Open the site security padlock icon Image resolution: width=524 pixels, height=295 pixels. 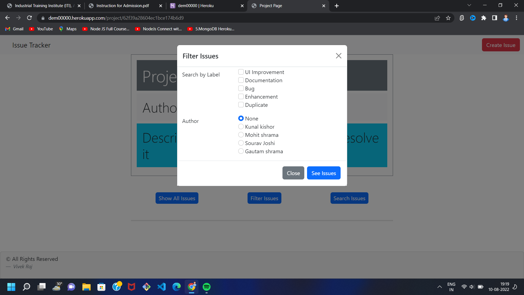(43, 18)
